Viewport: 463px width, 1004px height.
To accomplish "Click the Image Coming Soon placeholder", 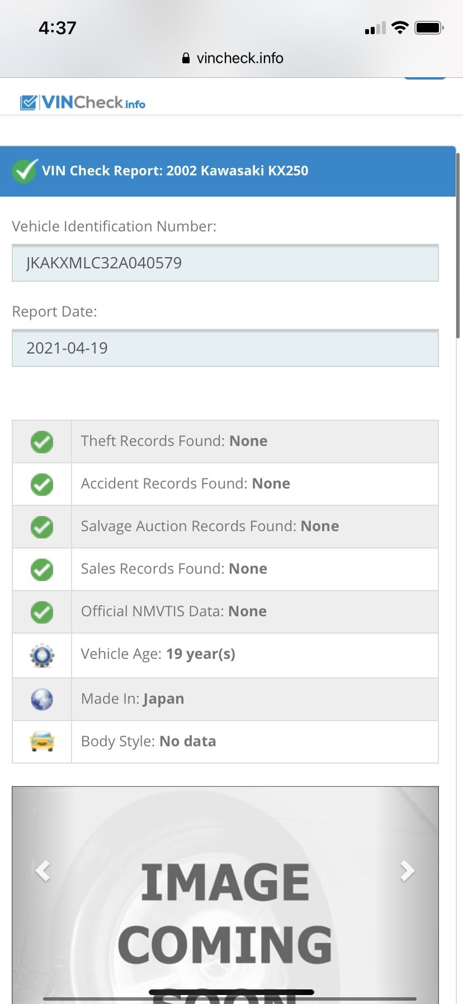I will pos(225,895).
